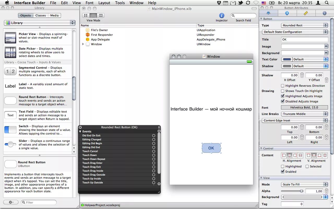The image size is (334, 209).
Task: Click the Inspector toolbar icon
Action: 222,16
